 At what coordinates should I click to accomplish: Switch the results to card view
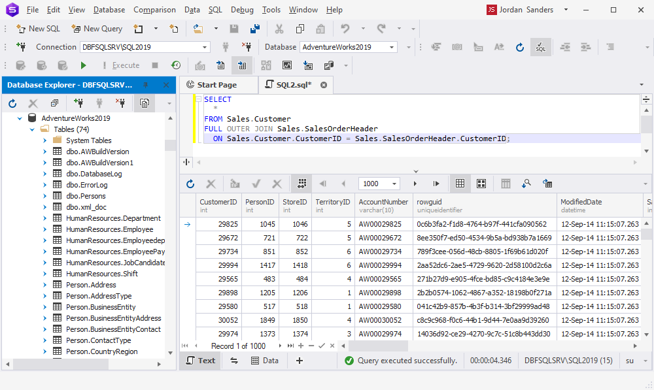click(481, 184)
